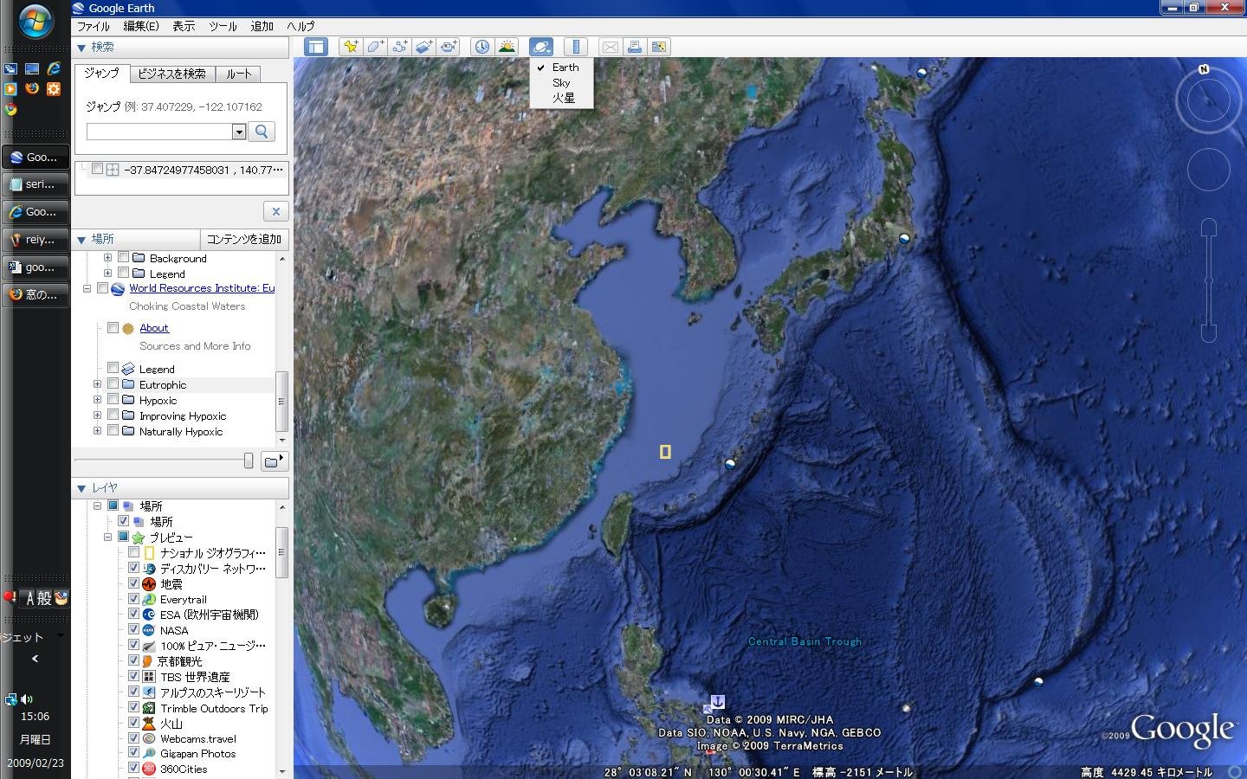Toggle the Eutrophic folder checkbox

click(113, 383)
